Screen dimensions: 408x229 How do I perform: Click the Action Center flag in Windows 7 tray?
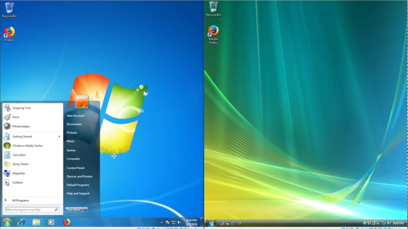click(x=168, y=223)
